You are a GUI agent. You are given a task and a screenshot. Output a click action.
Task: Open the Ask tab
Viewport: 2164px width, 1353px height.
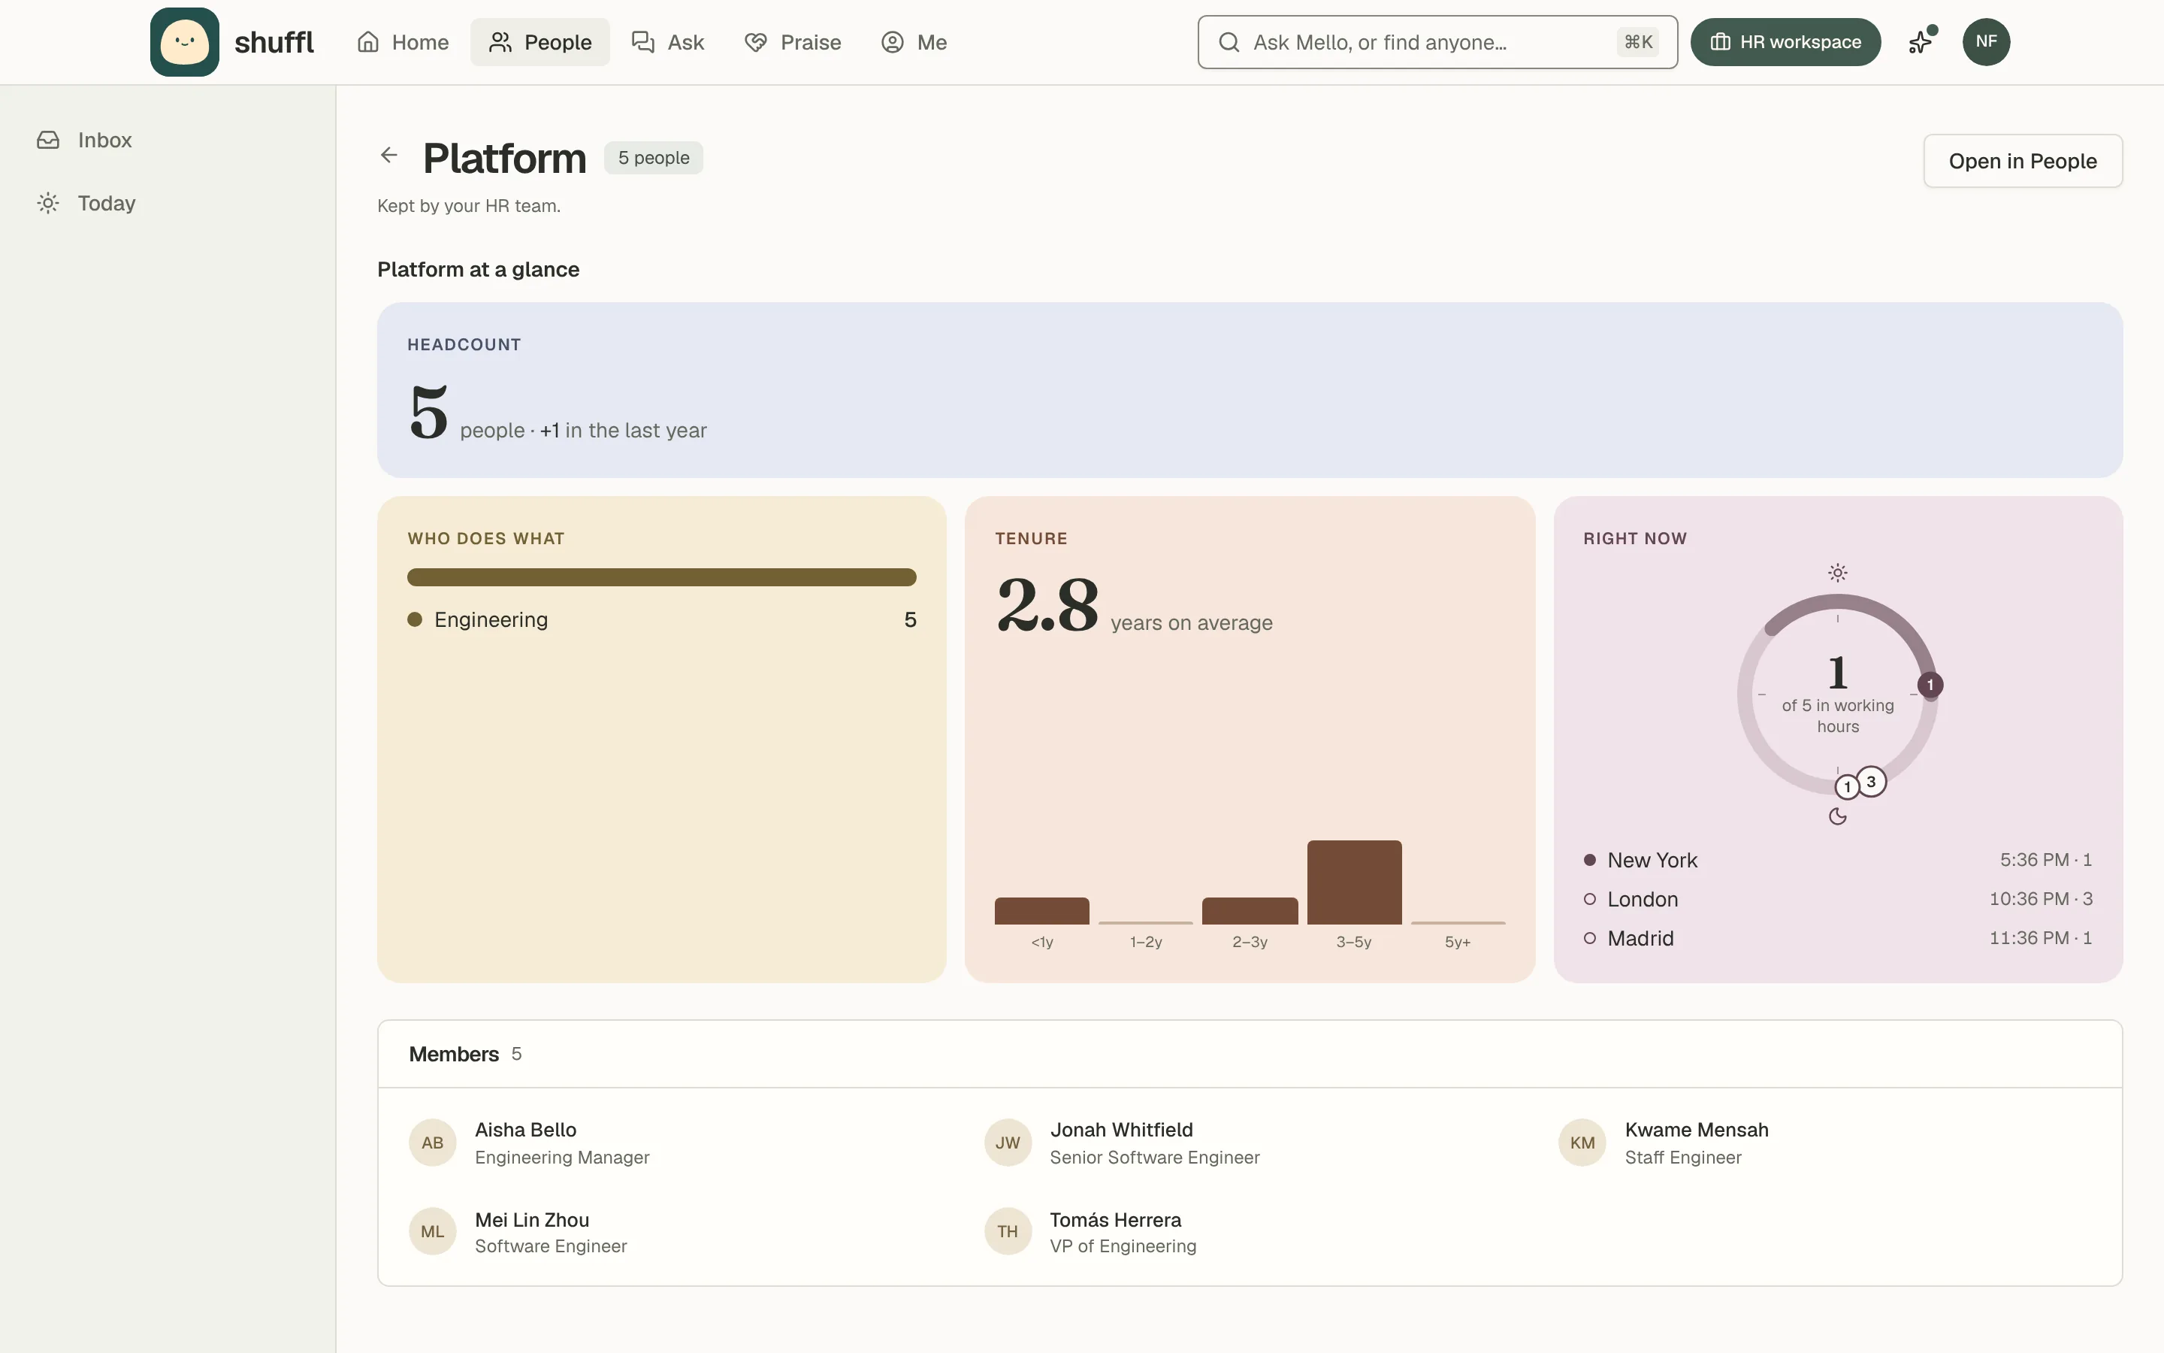(668, 42)
